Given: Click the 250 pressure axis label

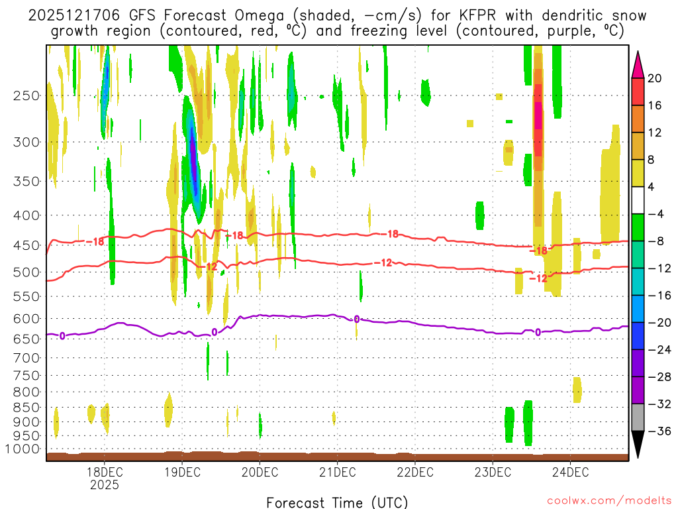Looking at the screenshot, I should [x=26, y=95].
